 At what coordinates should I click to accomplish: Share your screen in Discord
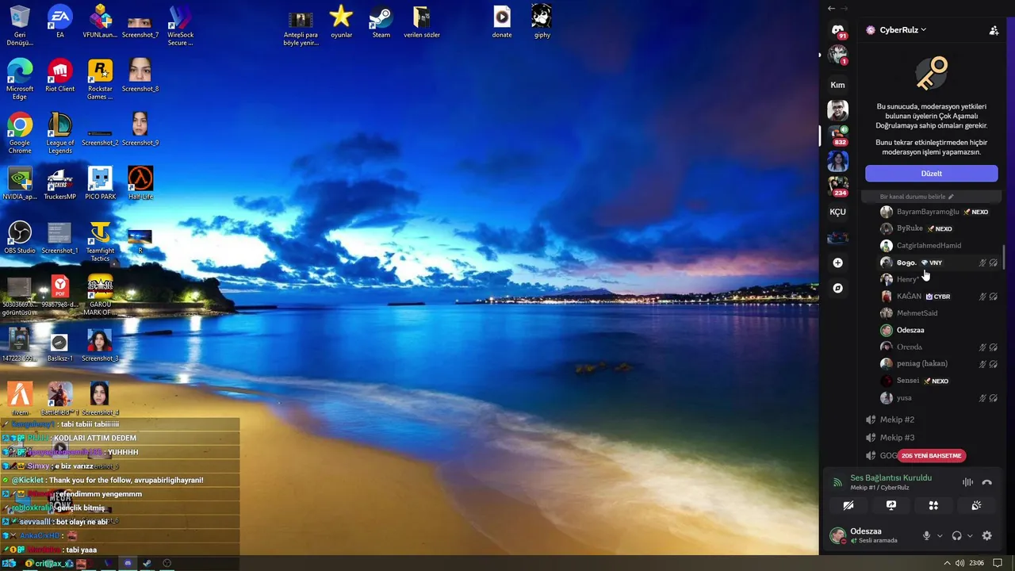pos(891,505)
